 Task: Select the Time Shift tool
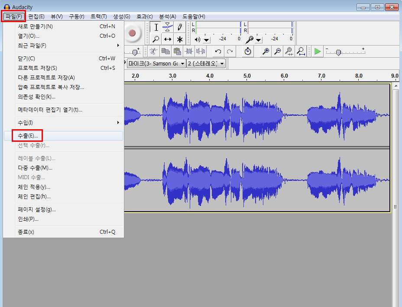click(x=168, y=39)
